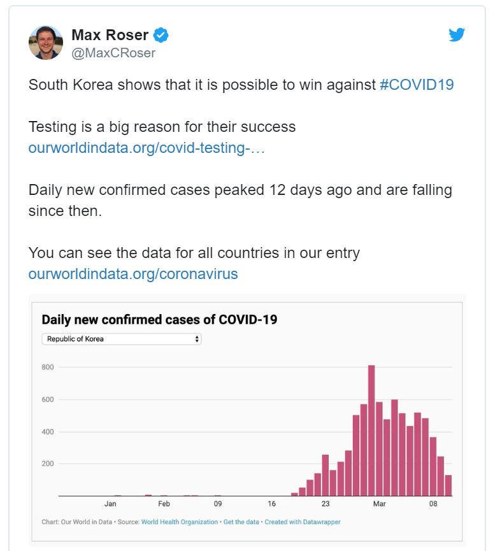Click the Jan label on the x-axis

coord(111,504)
